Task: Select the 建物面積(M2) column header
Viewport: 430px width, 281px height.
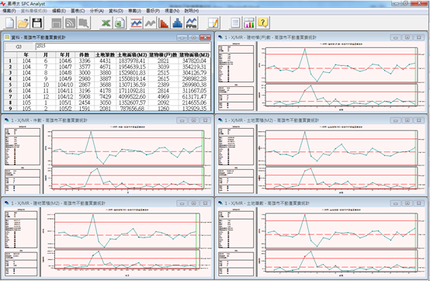Action: pos(194,55)
